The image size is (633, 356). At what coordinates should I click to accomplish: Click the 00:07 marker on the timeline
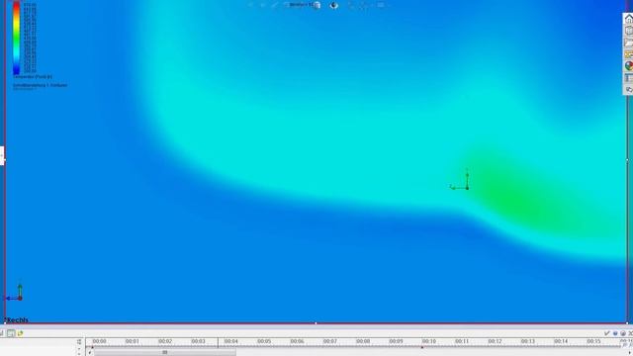coord(329,341)
